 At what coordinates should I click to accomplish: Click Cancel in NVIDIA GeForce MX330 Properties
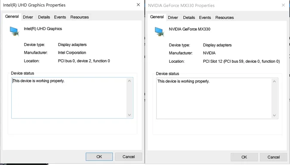pyautogui.click(x=274, y=157)
